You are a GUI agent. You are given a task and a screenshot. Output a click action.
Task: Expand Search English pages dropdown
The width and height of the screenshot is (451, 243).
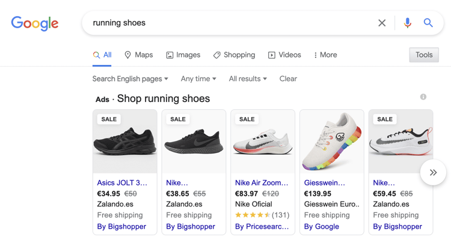click(130, 79)
